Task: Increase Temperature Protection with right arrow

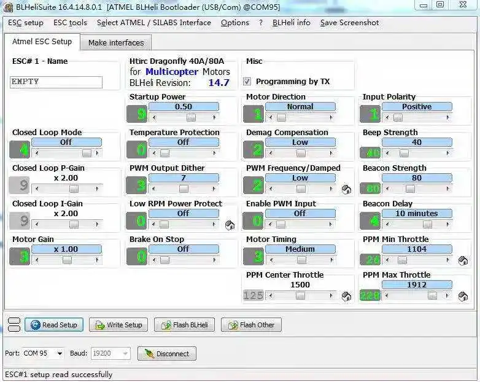Action: click(214, 153)
